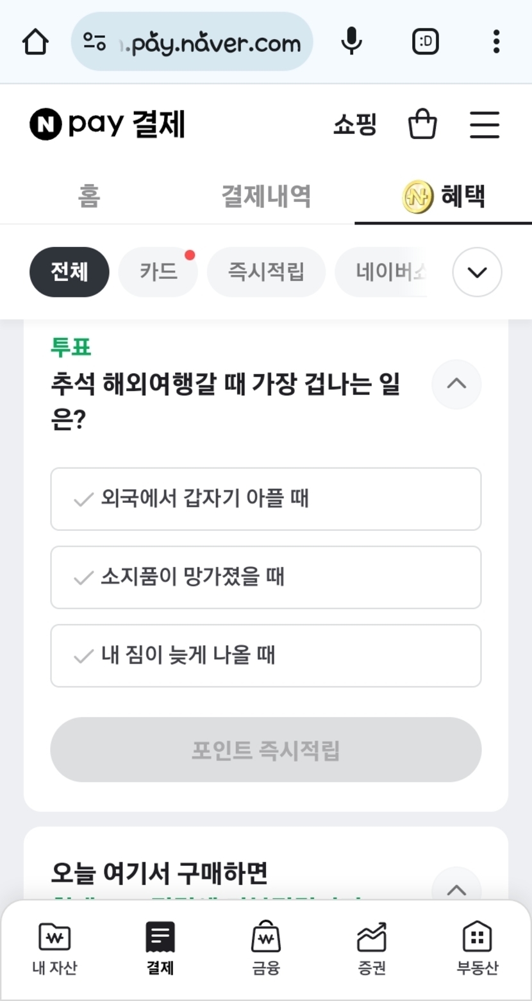Tap the Naver Pay logo
Viewport: 532px width, 1001px height.
coord(108,124)
